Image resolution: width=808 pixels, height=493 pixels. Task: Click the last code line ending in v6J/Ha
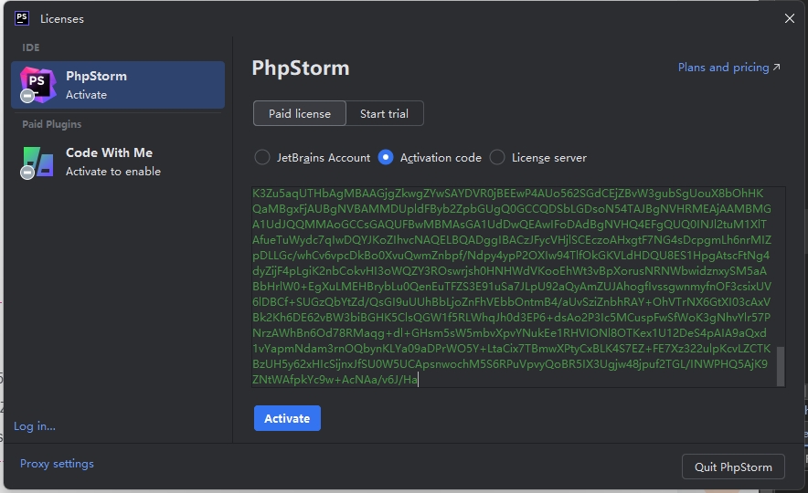pos(335,379)
